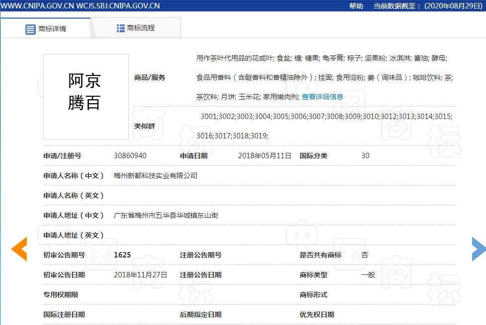Screen dimensions: 486x325
Task: Click the 申请日期 label
Action: click(194, 156)
